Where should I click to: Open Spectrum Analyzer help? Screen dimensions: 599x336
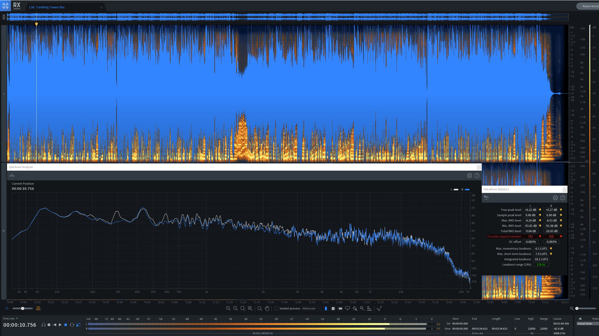click(x=477, y=175)
